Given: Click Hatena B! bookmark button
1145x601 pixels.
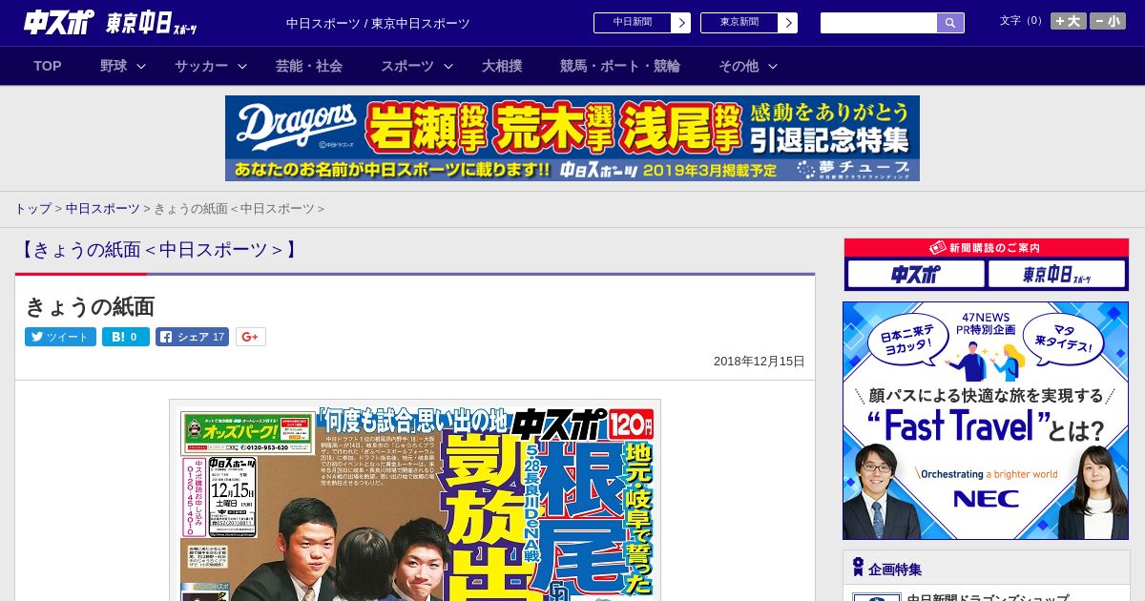Looking at the screenshot, I should [x=126, y=337].
